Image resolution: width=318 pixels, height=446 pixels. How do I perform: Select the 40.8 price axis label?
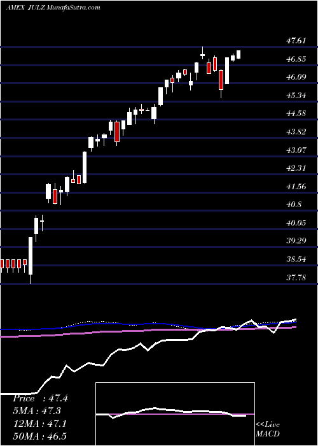coord(294,205)
